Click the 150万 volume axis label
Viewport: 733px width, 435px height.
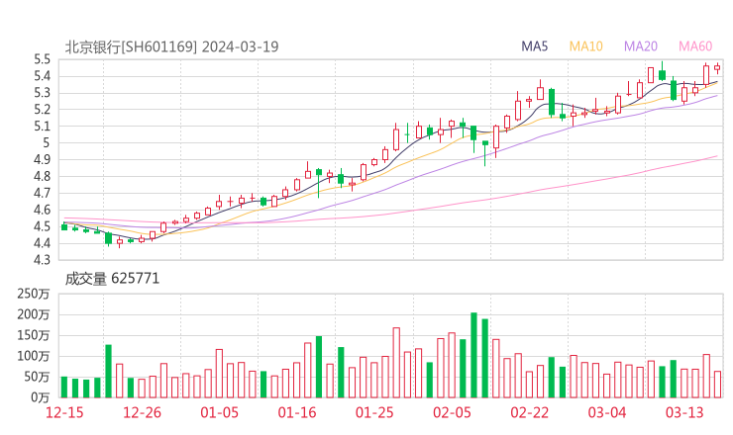[34, 335]
